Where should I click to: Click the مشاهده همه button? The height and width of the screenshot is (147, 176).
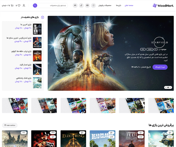pos(10,125)
